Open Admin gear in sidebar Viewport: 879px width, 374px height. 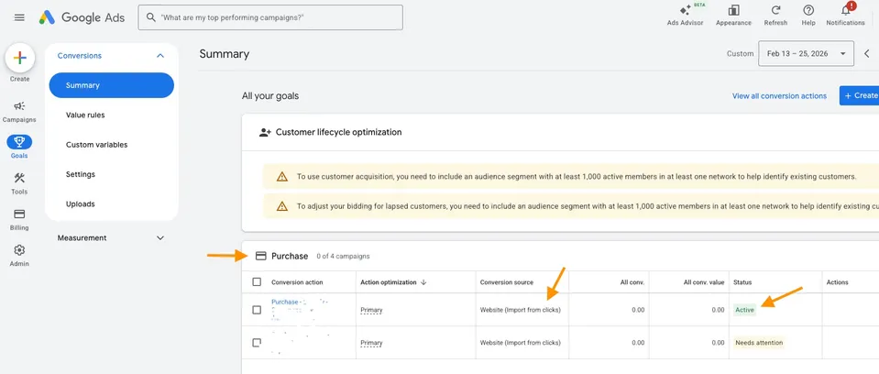click(x=19, y=255)
